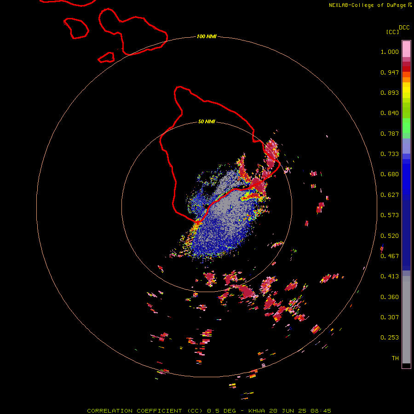
Task: Click the 0.947 legend value
Action: (x=390, y=72)
